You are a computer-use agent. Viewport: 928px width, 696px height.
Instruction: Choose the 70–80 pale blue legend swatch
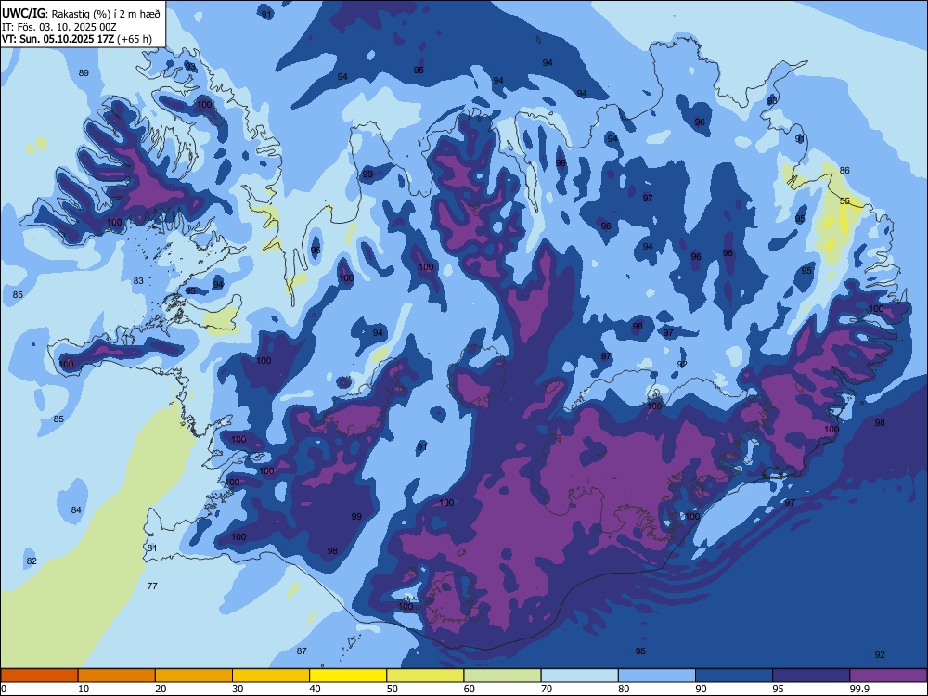coord(579,676)
